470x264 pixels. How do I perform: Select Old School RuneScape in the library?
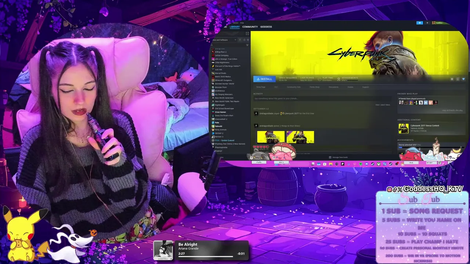[224, 109]
